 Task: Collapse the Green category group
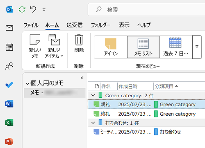pos(93,95)
